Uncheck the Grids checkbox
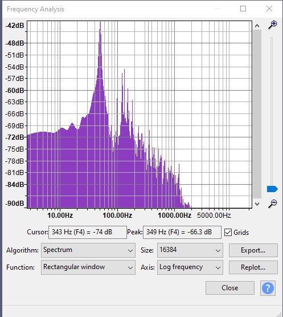This screenshot has width=283, height=317. click(x=228, y=232)
